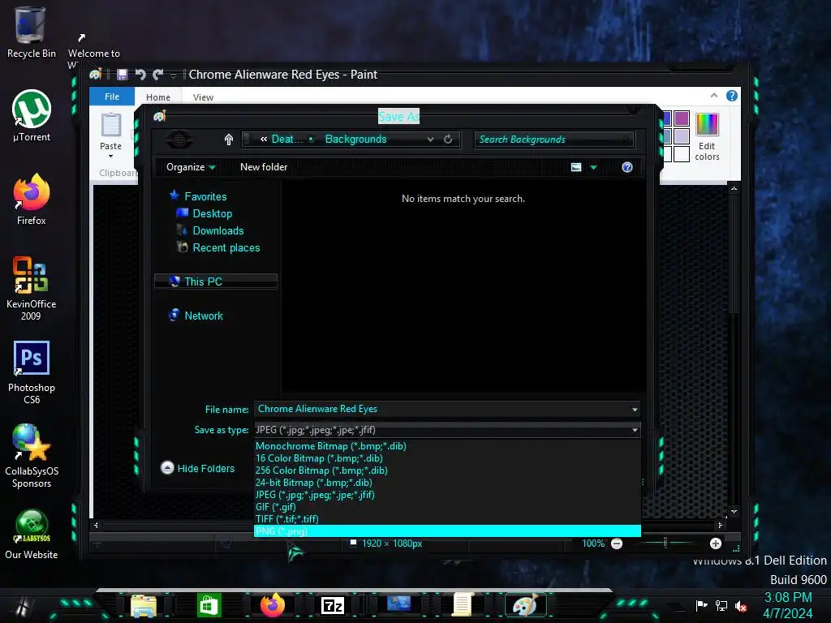The width and height of the screenshot is (831, 623).
Task: Hide Folders in the Save As dialog
Action: 198,468
